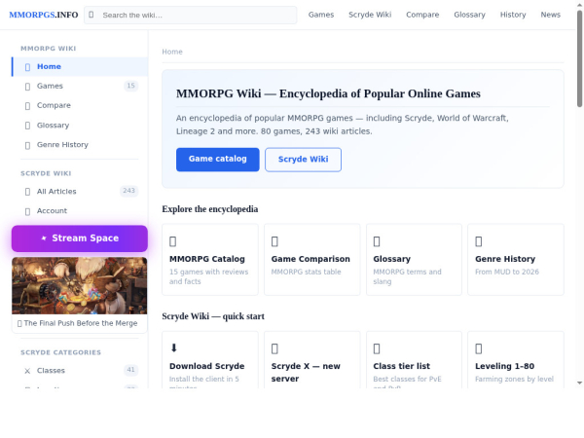Click the Game Comparison card icon
The image size is (584, 438).
[274, 241]
